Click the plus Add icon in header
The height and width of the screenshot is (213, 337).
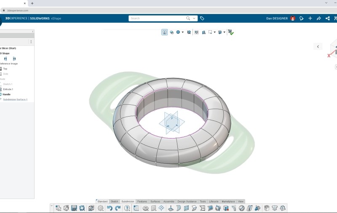click(310, 19)
